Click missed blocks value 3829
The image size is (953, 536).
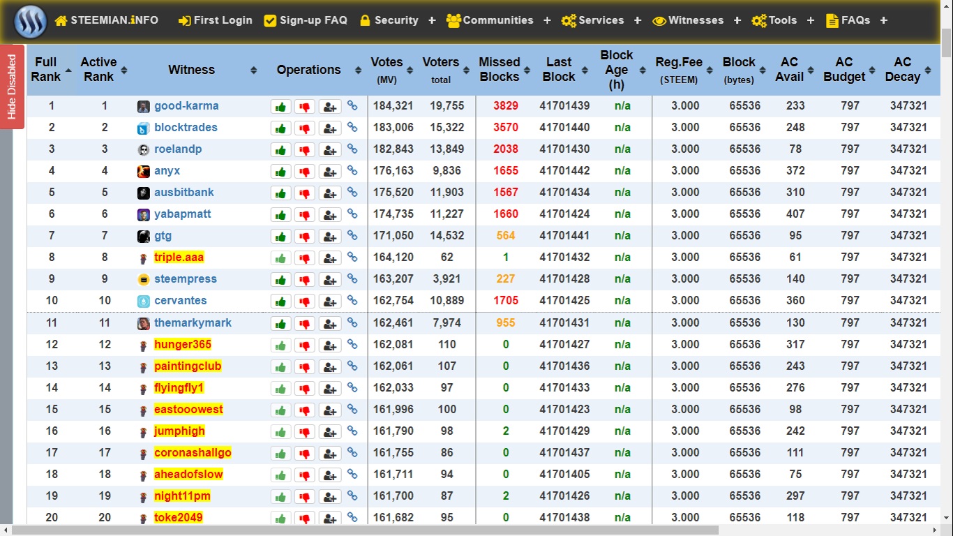click(506, 106)
